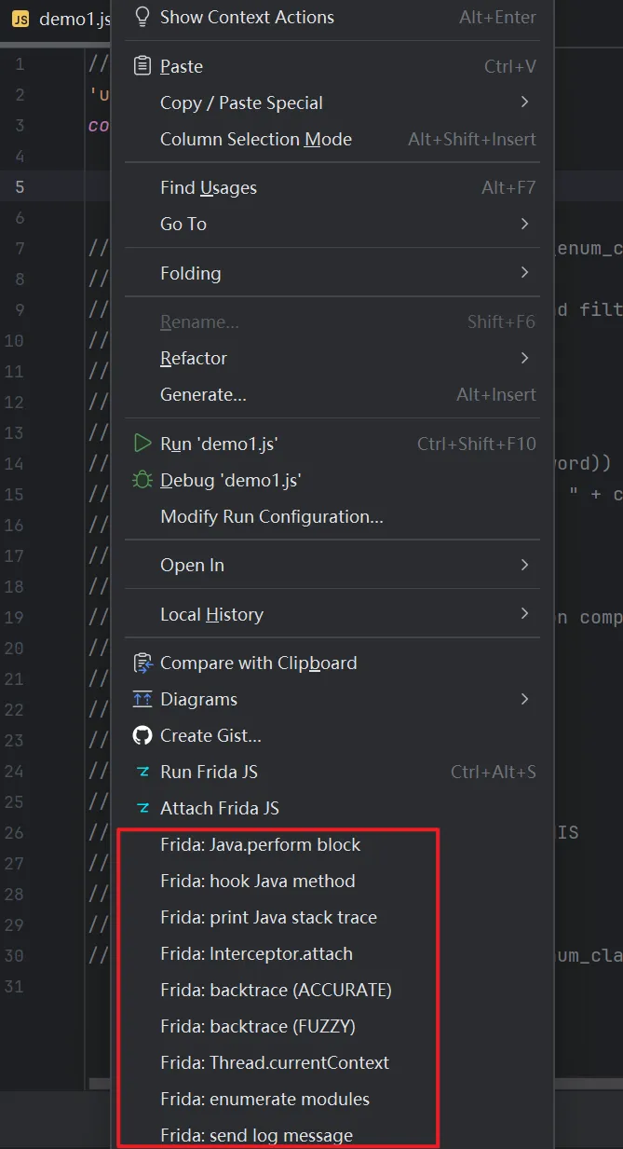Viewport: 623px width, 1149px height.
Task: Click the Diagrams icon
Action: pyautogui.click(x=142, y=699)
